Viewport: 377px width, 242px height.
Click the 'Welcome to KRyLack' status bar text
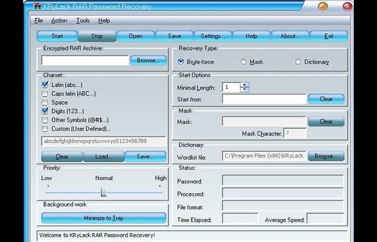pos(97,236)
